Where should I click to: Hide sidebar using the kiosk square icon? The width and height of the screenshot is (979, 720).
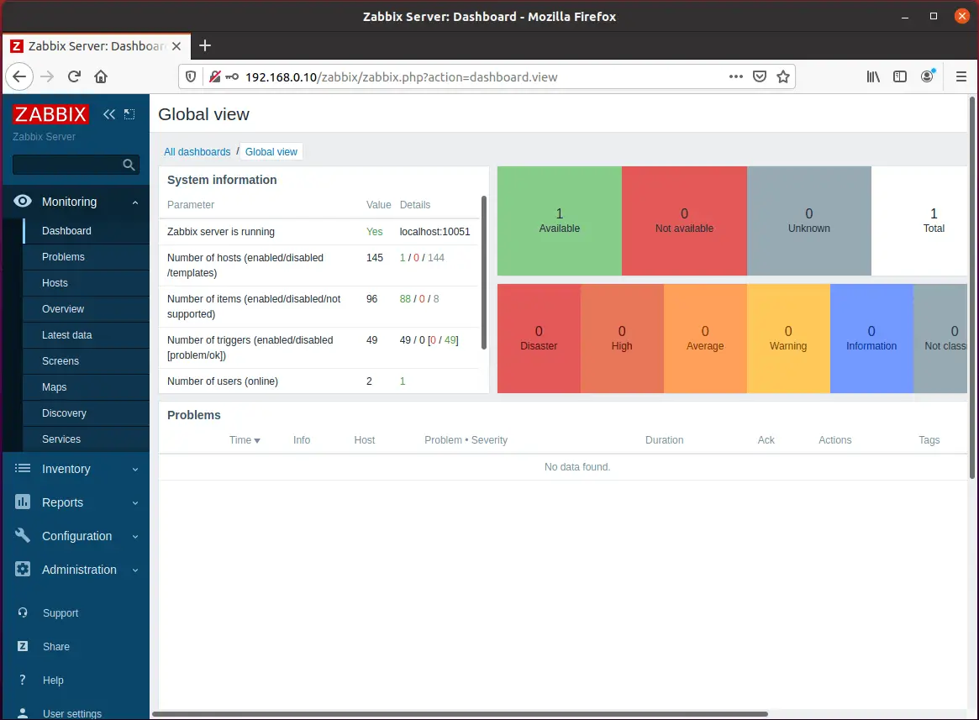point(129,114)
